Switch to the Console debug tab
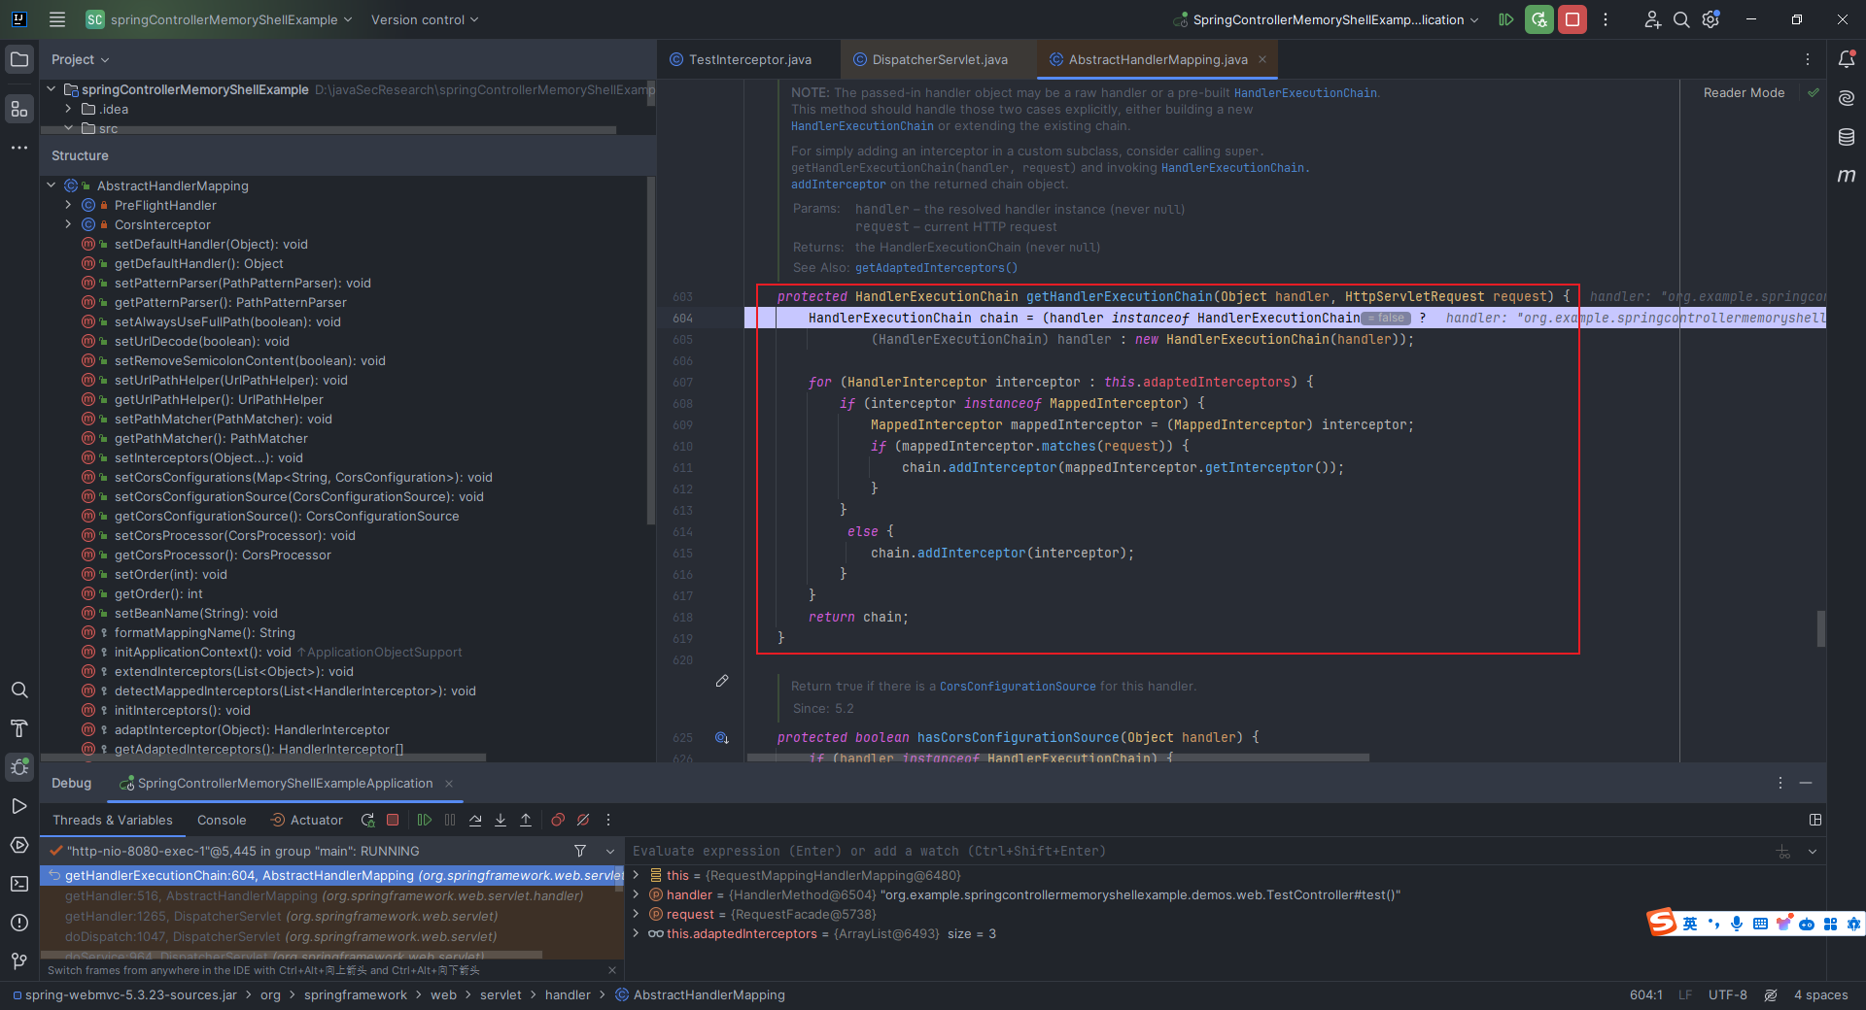The width and height of the screenshot is (1866, 1010). point(222,821)
